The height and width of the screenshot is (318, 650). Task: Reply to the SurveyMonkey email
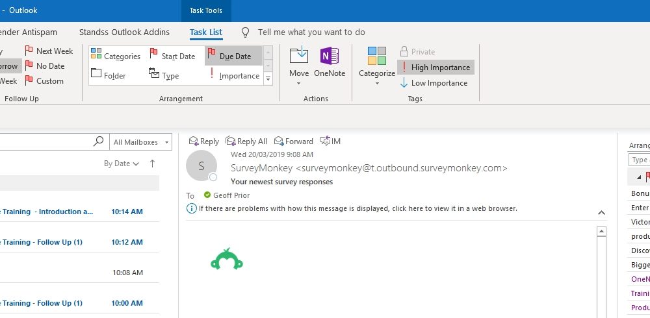point(203,141)
